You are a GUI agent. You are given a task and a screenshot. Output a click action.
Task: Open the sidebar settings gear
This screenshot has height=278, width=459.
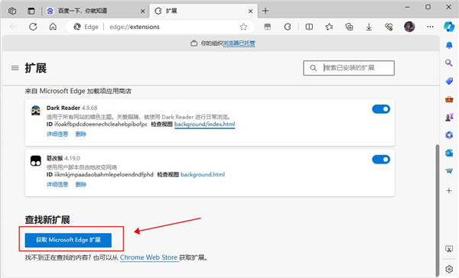click(x=449, y=269)
